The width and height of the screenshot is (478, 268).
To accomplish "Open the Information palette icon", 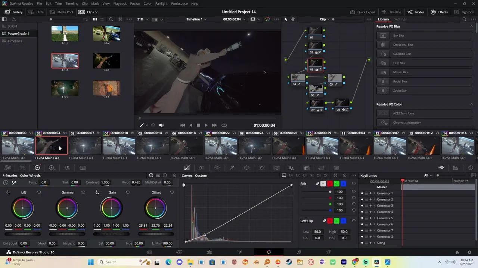I will 471,168.
